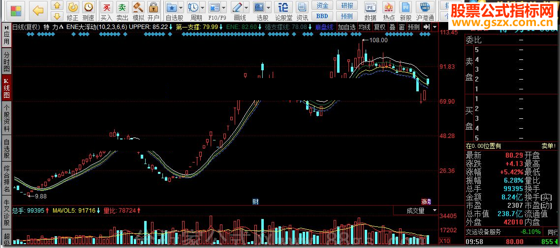The width and height of the screenshot is (560, 248).
Task: Click the jump-to-end arrow icon beside 预测
Action: [x=427, y=27]
